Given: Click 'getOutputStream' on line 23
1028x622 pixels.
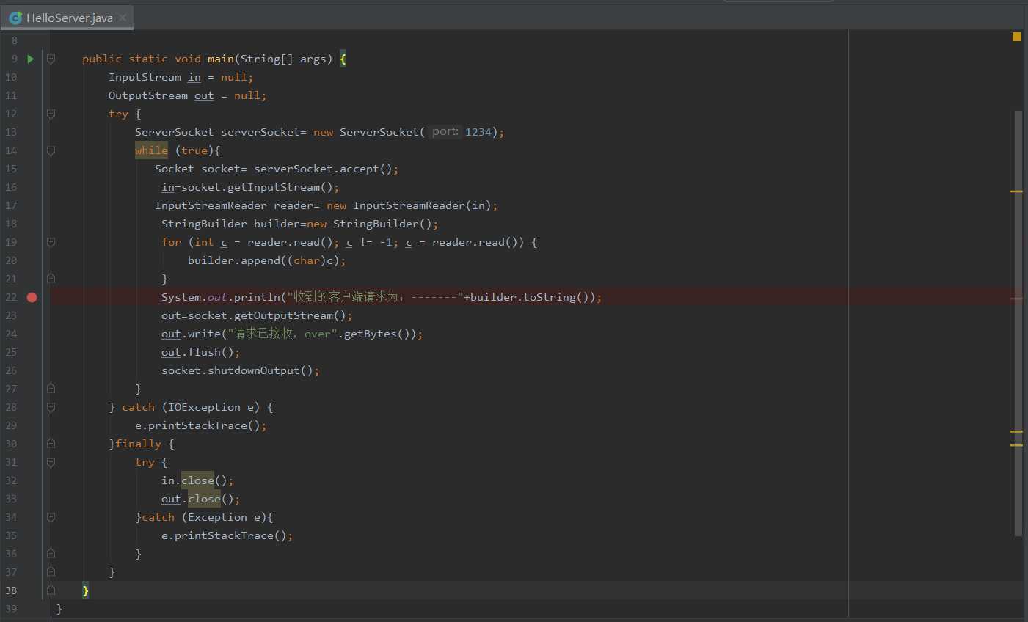Looking at the screenshot, I should click(283, 315).
